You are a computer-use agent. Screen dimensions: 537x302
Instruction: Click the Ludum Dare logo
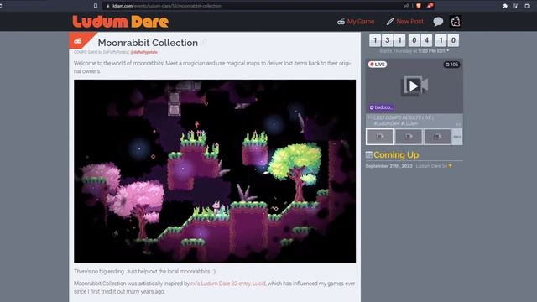121,22
